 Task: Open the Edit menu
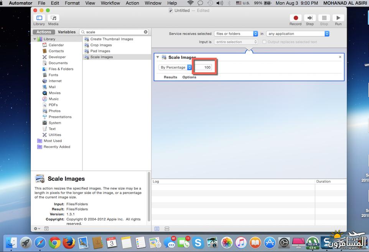coord(55,3)
